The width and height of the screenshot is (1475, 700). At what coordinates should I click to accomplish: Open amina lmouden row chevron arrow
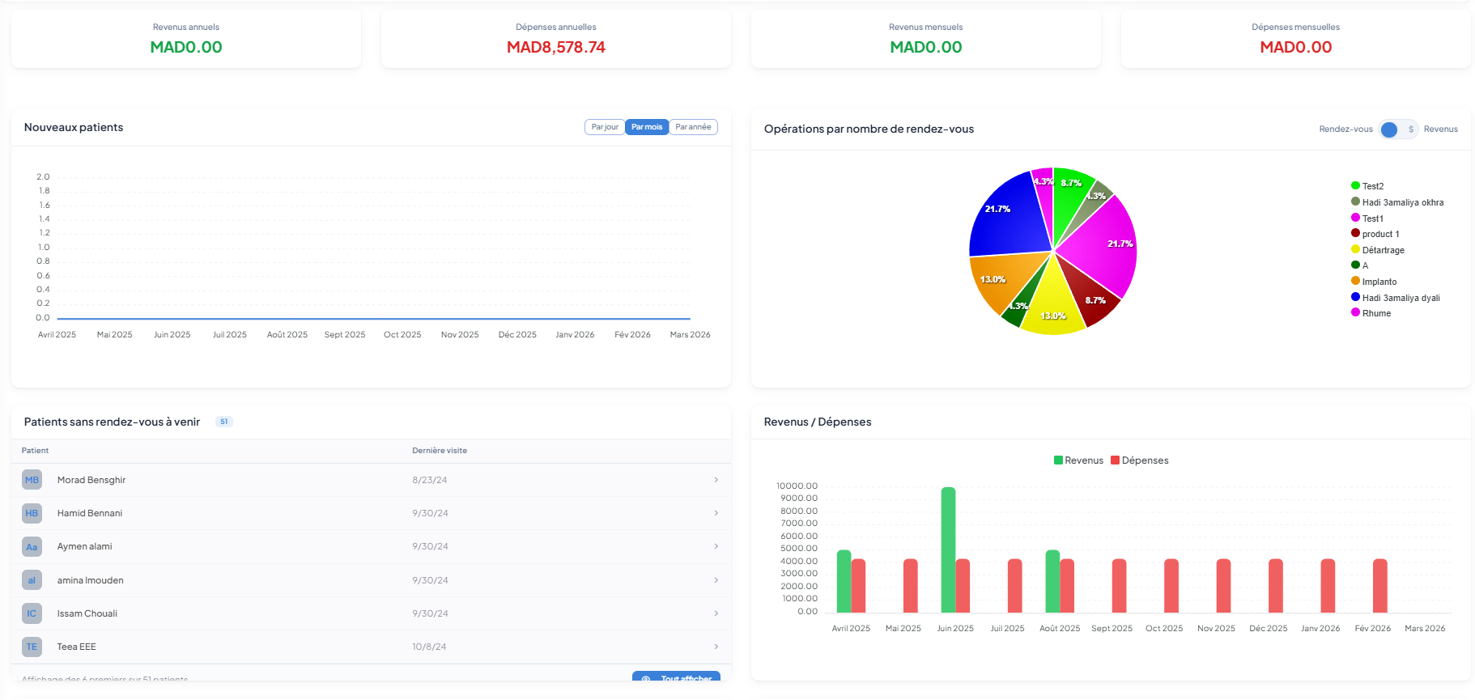[716, 580]
